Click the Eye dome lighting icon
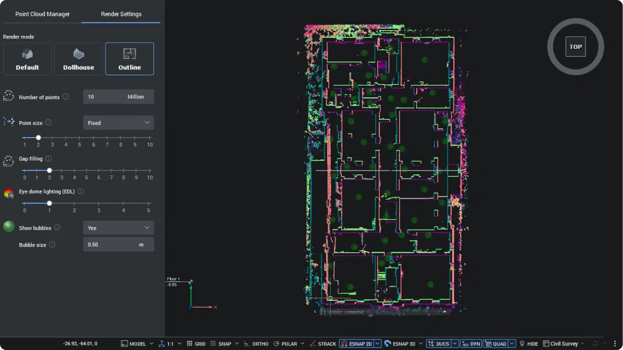This screenshot has height=350, width=623. tap(8, 193)
